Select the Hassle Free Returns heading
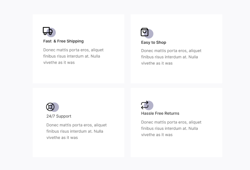The height and width of the screenshot is (170, 250). tap(160, 113)
